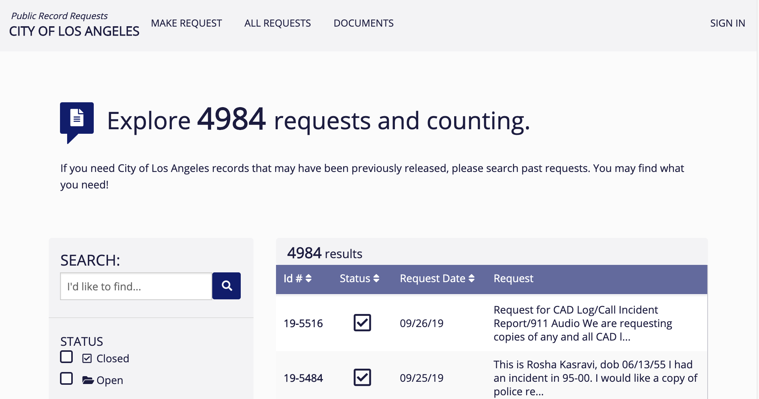Click the City of Los Angeles site title
The width and height of the screenshot is (759, 399).
74,31
